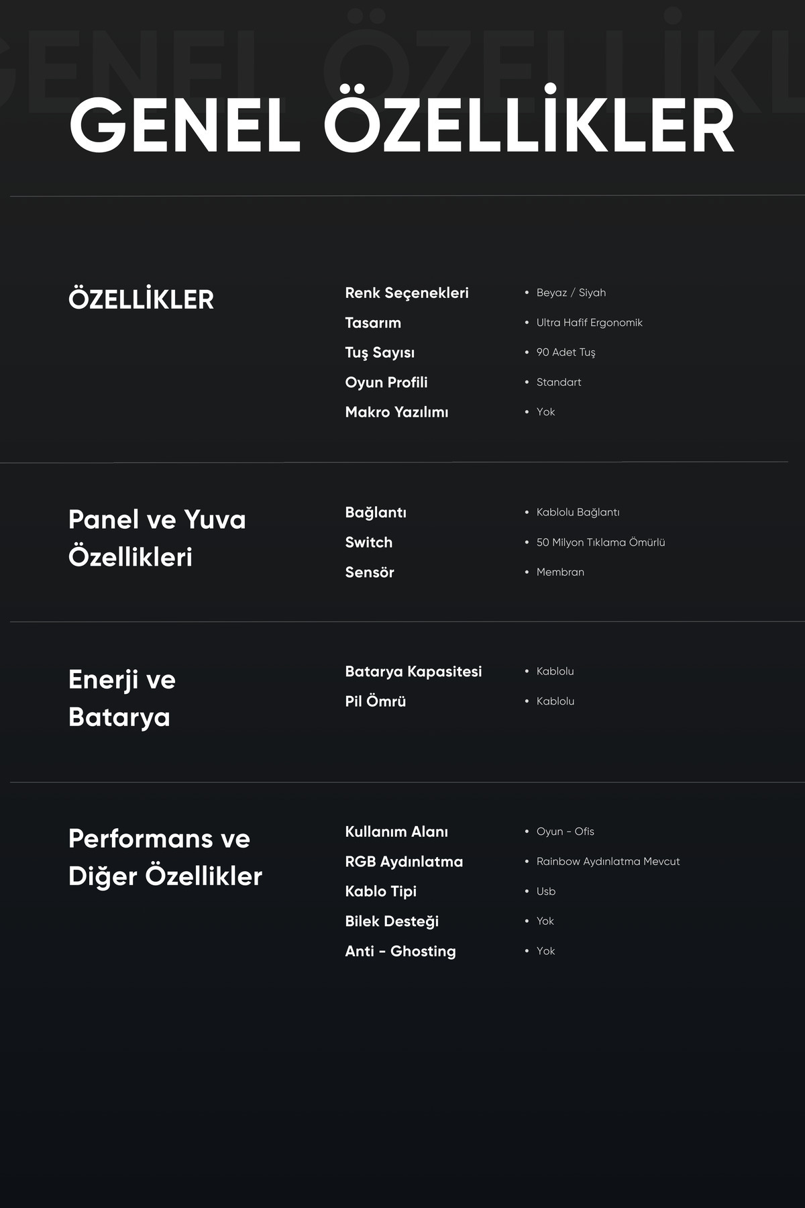The width and height of the screenshot is (805, 1208).
Task: Select the ÖZELLİKLER section title
Action: coord(141,299)
